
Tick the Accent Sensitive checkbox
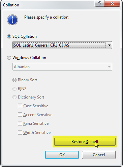coord(20,115)
